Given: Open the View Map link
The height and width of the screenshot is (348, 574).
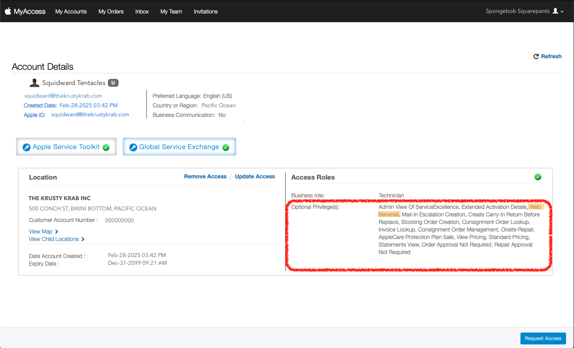Looking at the screenshot, I should [x=40, y=231].
